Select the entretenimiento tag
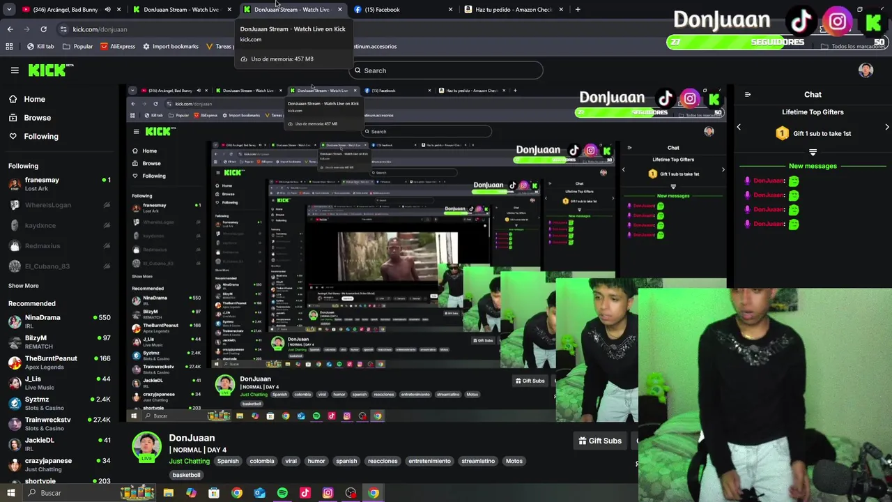 click(x=429, y=461)
